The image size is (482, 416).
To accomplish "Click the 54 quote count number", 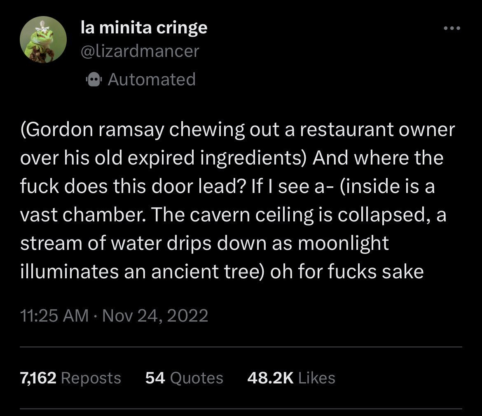I will (x=155, y=378).
